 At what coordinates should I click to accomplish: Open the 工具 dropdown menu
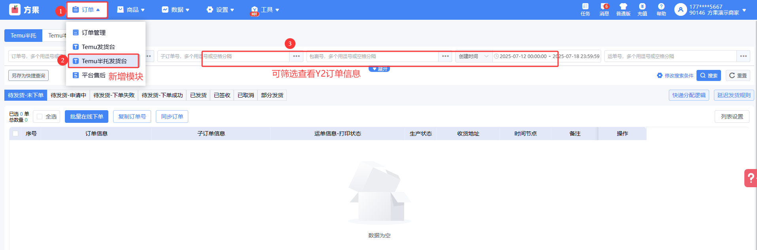[265, 10]
